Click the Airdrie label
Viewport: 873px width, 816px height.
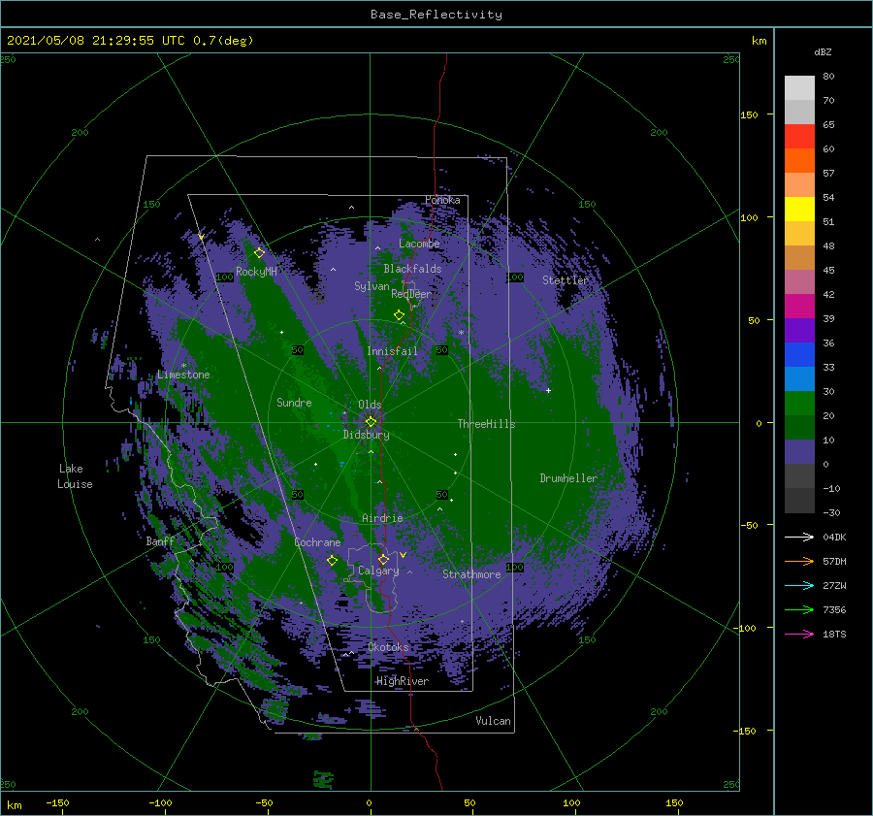pos(382,518)
